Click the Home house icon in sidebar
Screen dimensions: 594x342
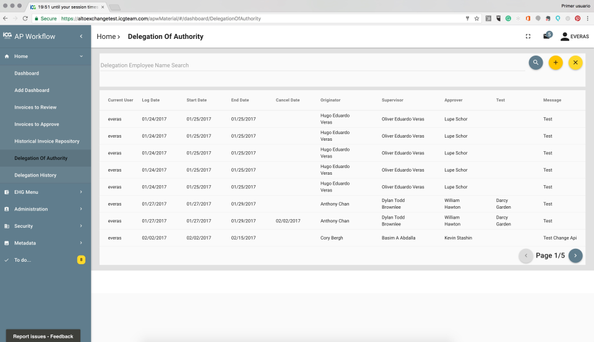pos(6,56)
